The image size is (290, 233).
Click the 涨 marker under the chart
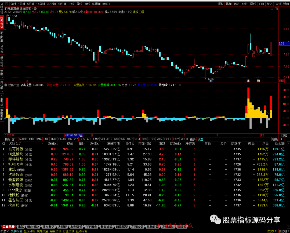[248, 81]
